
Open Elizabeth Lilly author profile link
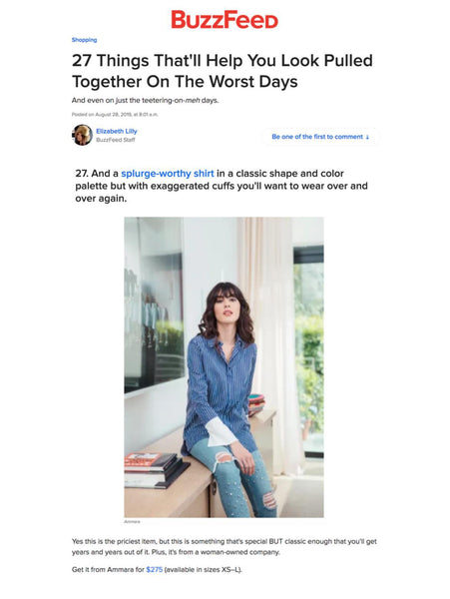[x=117, y=131]
